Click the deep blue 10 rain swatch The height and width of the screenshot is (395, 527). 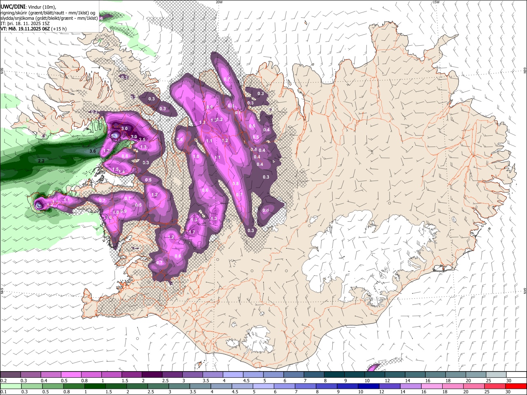(x=368, y=386)
